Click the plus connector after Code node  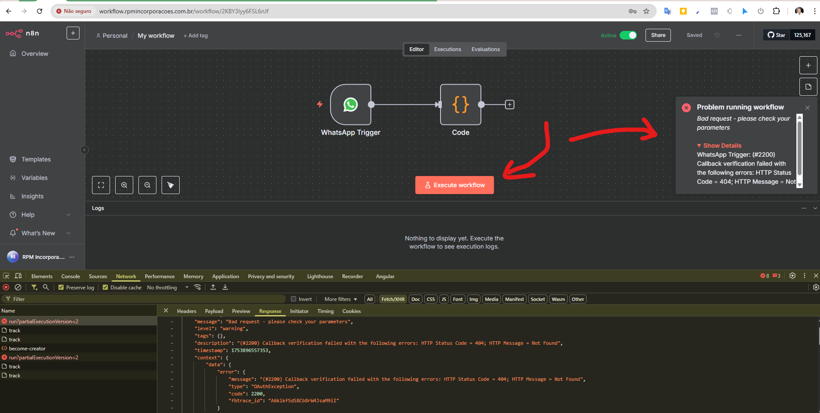(x=510, y=104)
